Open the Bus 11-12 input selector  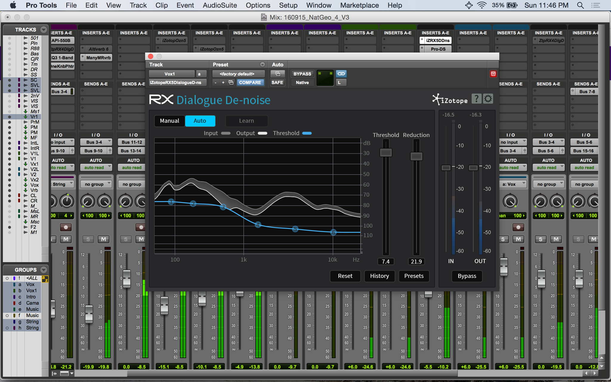[x=131, y=142]
